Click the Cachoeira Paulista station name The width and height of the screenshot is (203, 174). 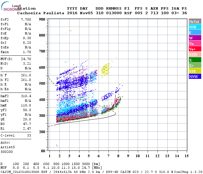(x=41, y=13)
